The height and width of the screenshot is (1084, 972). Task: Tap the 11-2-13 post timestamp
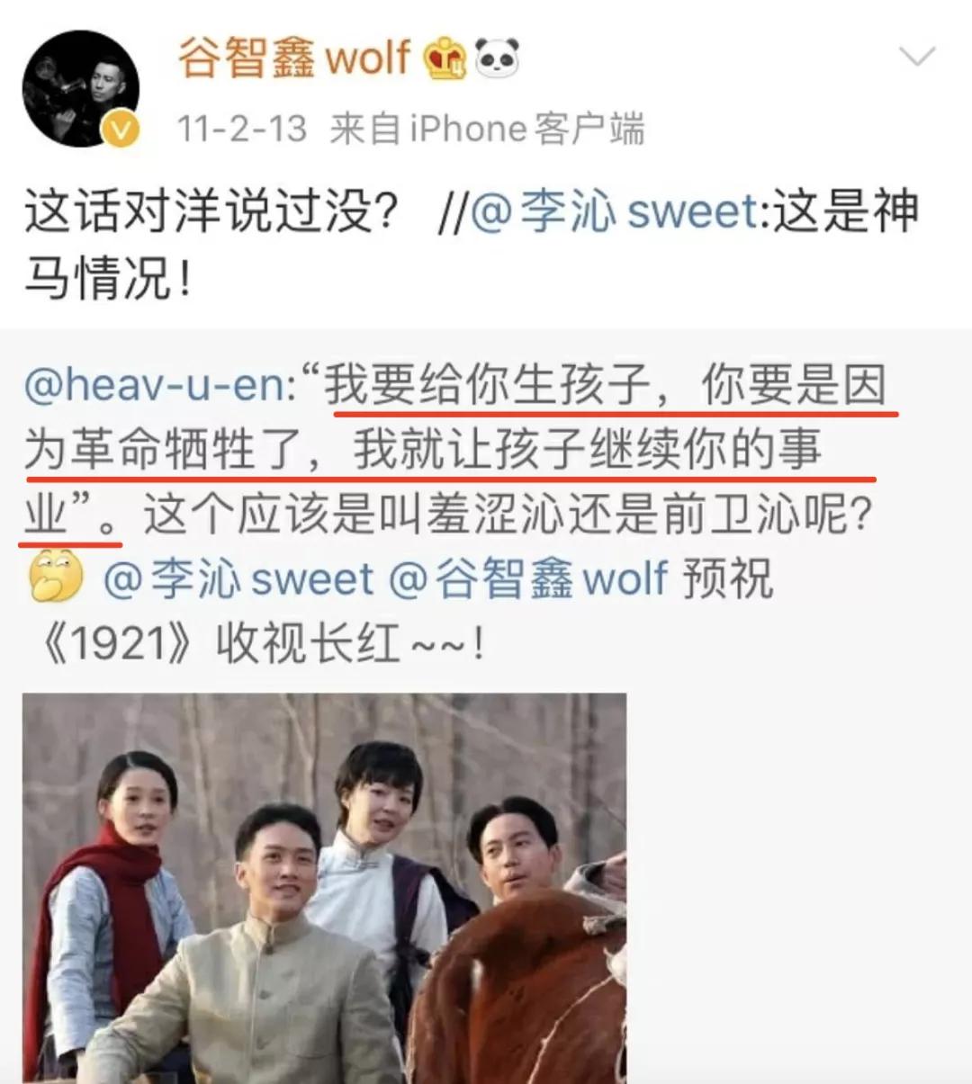click(241, 129)
